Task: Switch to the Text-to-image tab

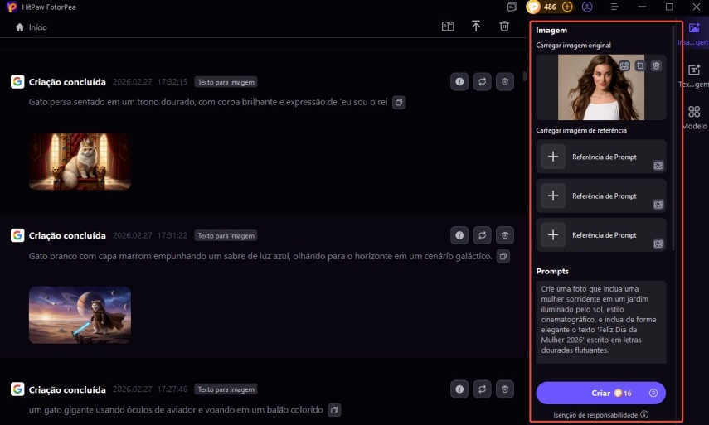Action: click(694, 75)
